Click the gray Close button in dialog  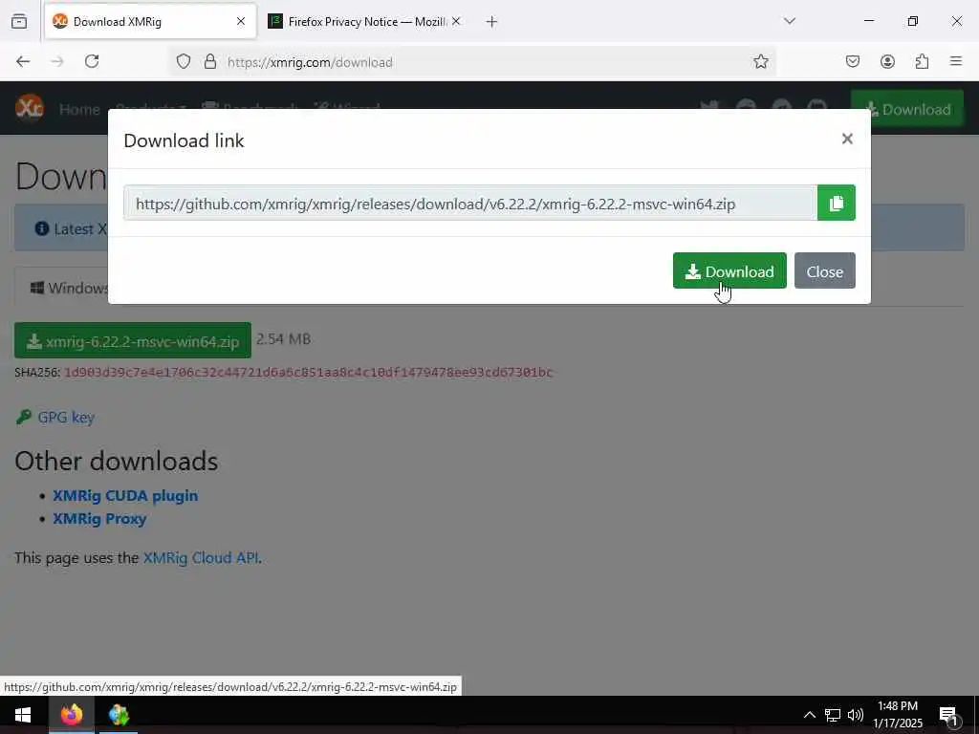pyautogui.click(x=824, y=270)
